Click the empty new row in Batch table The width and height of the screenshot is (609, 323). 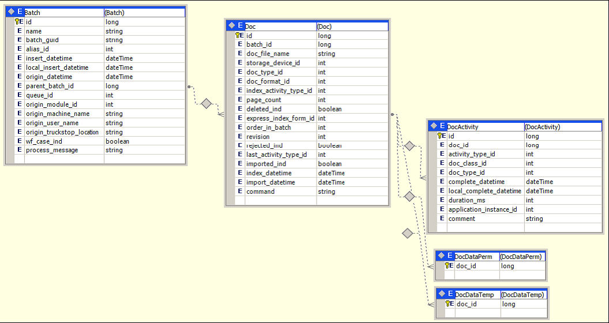(99, 159)
